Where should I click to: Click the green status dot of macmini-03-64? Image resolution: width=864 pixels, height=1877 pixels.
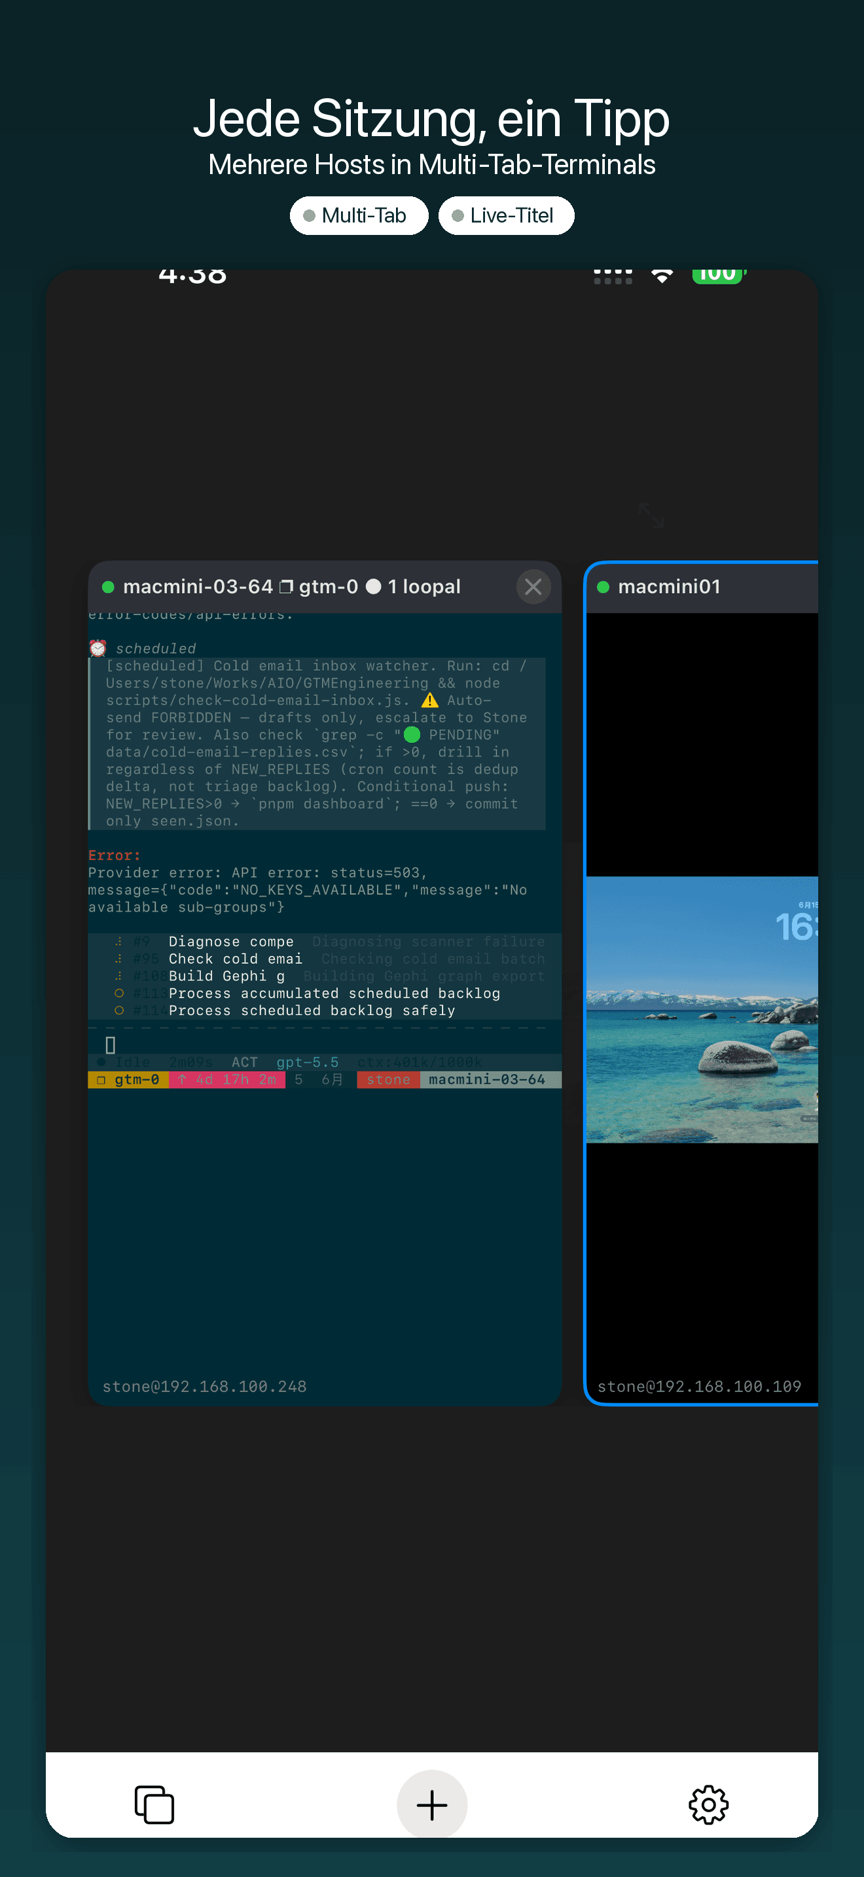pyautogui.click(x=108, y=587)
